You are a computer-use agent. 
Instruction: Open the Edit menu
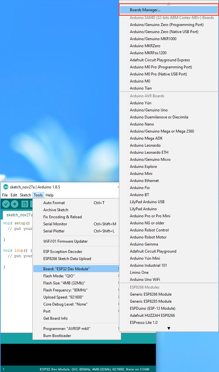pyautogui.click(x=14, y=195)
